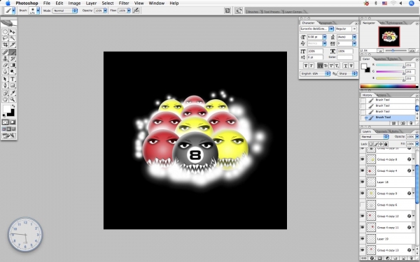Open the Filter menu
Screen dimensions: 420x262
[x=124, y=3]
